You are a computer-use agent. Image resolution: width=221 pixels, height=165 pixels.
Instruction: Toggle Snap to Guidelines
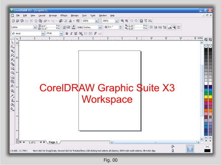(155, 27)
